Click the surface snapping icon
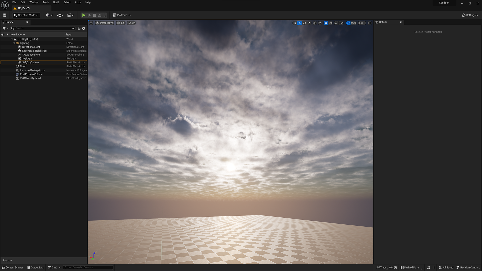 [x=320, y=23]
